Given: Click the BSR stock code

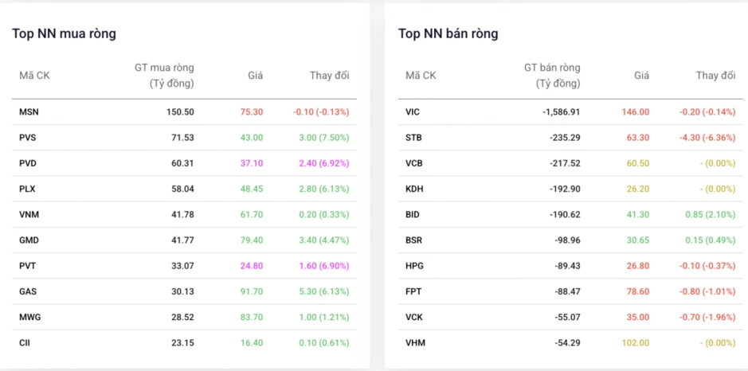Looking at the screenshot, I should coord(413,240).
